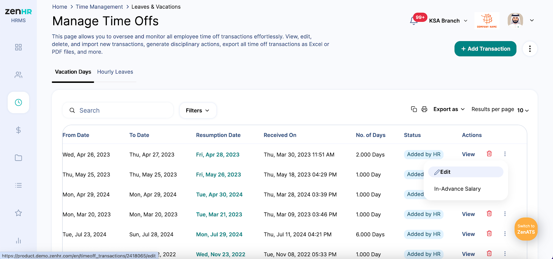This screenshot has height=259, width=553.
Task: Open the Export as dropdown
Action: (x=449, y=109)
